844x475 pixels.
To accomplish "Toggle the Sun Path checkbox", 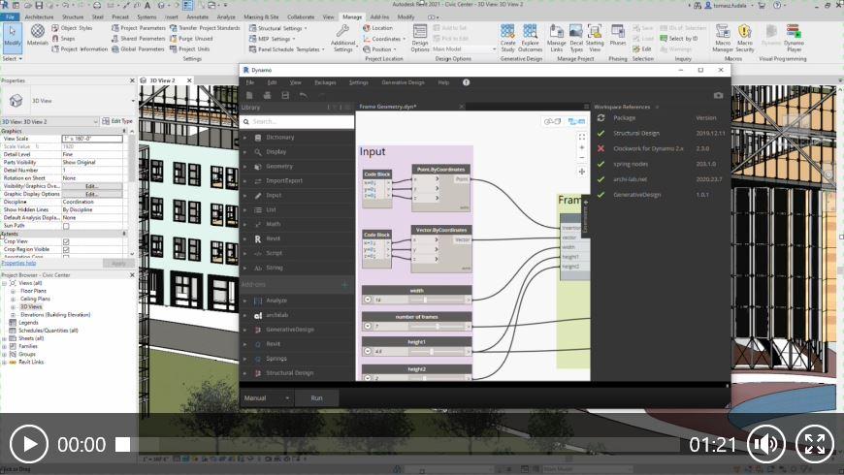I will click(66, 226).
